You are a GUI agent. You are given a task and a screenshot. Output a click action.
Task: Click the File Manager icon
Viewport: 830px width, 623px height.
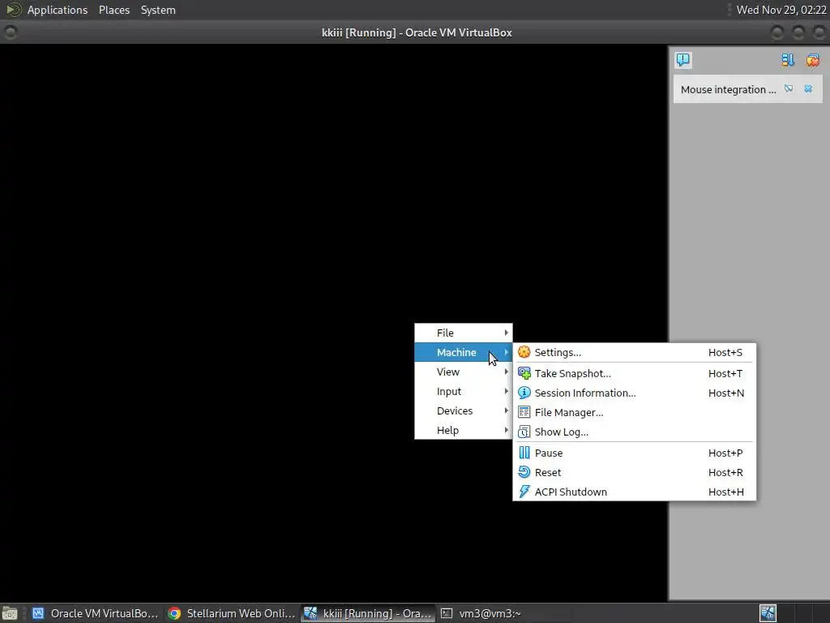pyautogui.click(x=524, y=412)
